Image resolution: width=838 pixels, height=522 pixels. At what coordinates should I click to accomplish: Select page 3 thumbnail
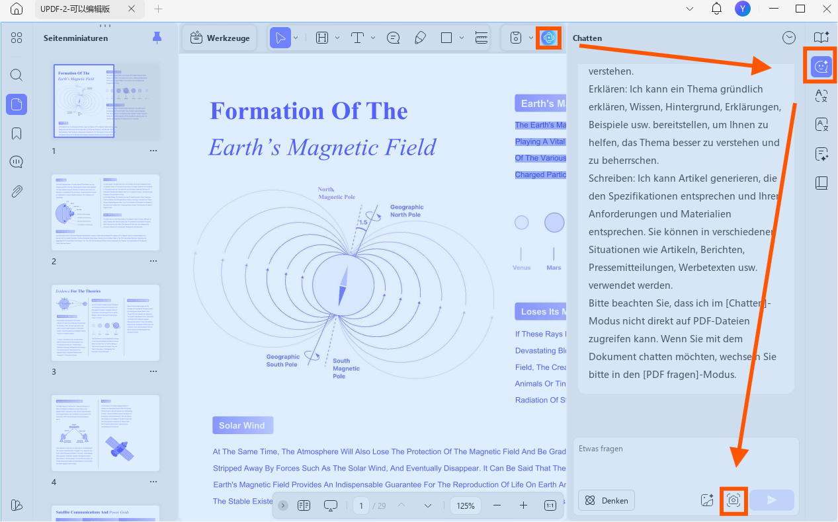pos(106,322)
